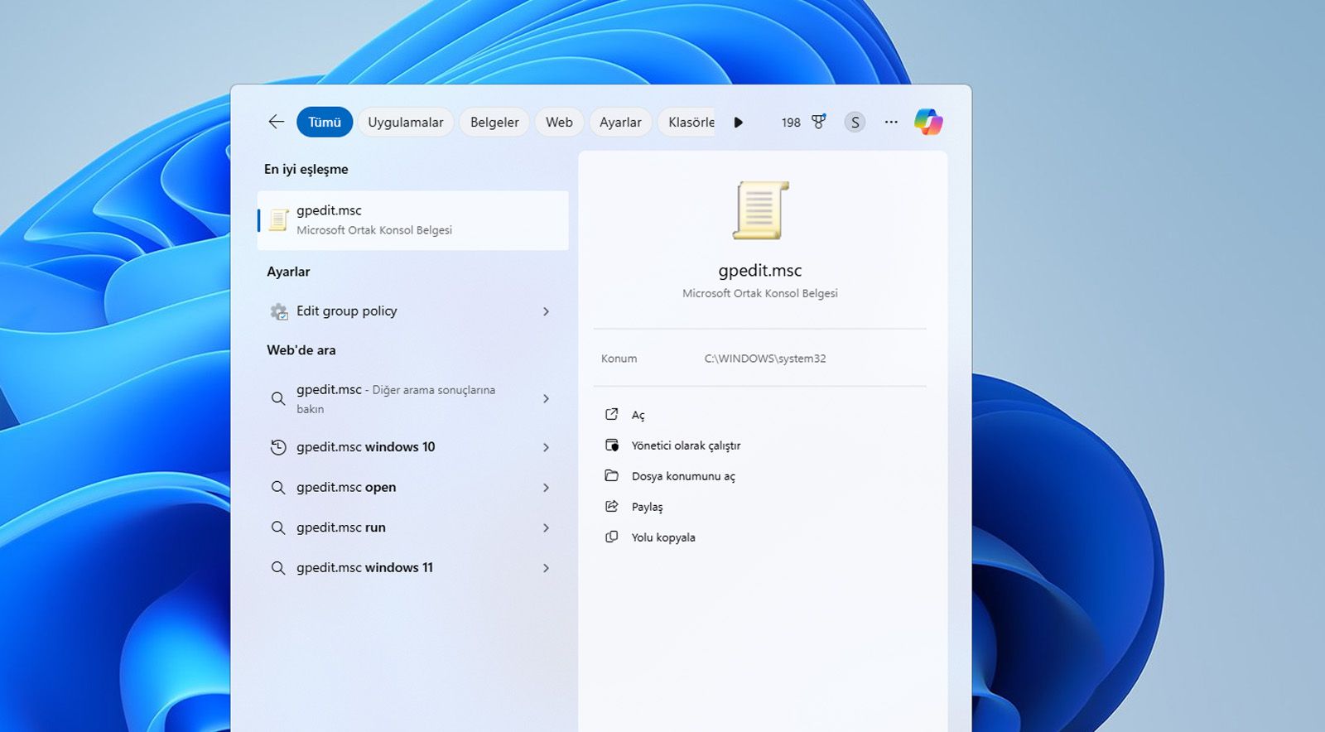Image resolution: width=1325 pixels, height=732 pixels.
Task: Click the Paylaş share icon
Action: pyautogui.click(x=612, y=506)
